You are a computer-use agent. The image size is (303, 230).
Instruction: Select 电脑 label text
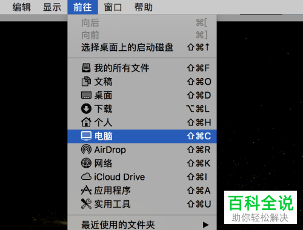pyautogui.click(x=103, y=136)
